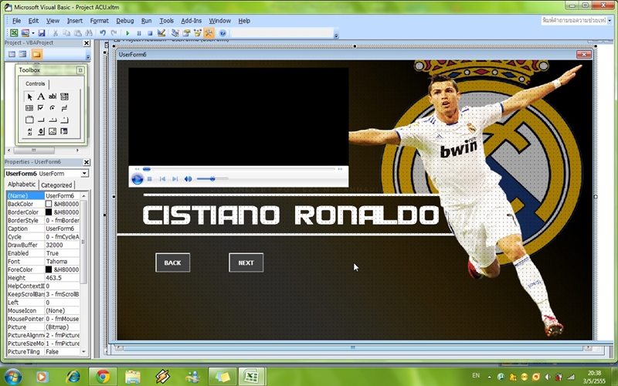
Task: Click the Save icon in toolbar
Action: click(42, 33)
